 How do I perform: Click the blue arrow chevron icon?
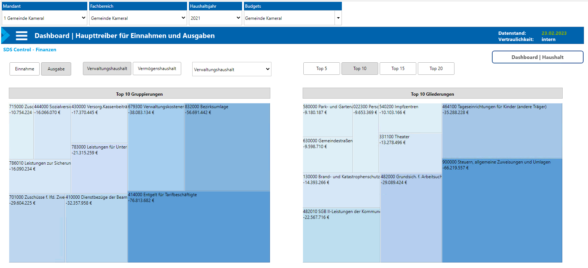[6, 36]
